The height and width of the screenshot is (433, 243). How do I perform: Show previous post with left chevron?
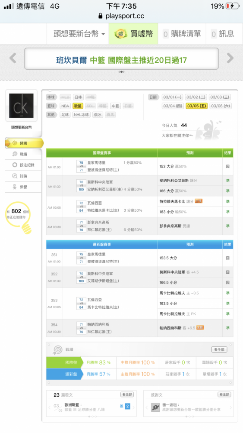pyautogui.click(x=50, y=407)
